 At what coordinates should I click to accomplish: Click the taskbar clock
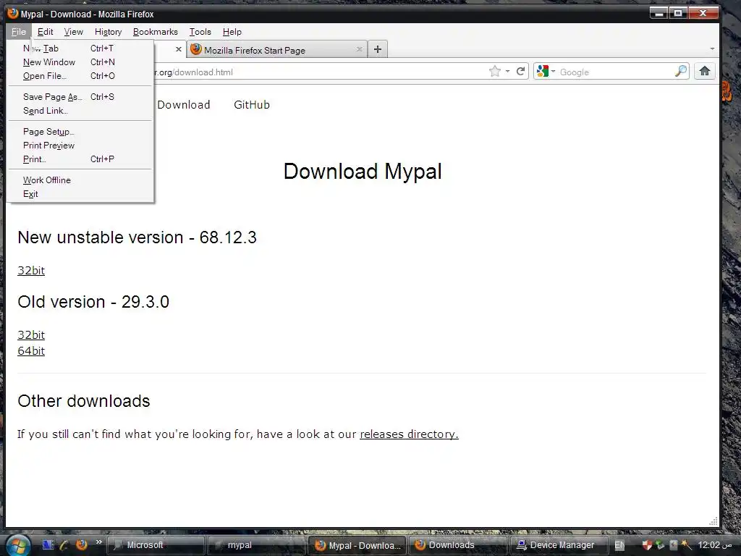click(x=714, y=545)
